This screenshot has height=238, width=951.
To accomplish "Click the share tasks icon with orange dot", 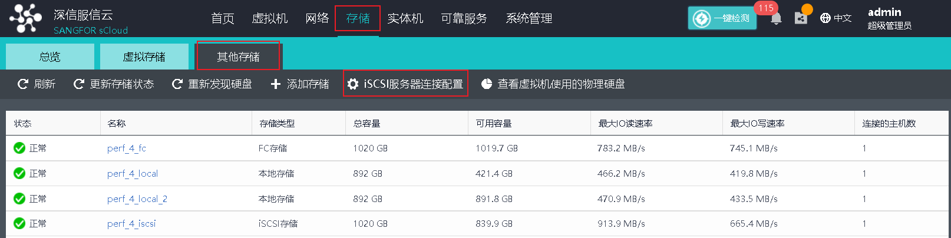I will (801, 18).
